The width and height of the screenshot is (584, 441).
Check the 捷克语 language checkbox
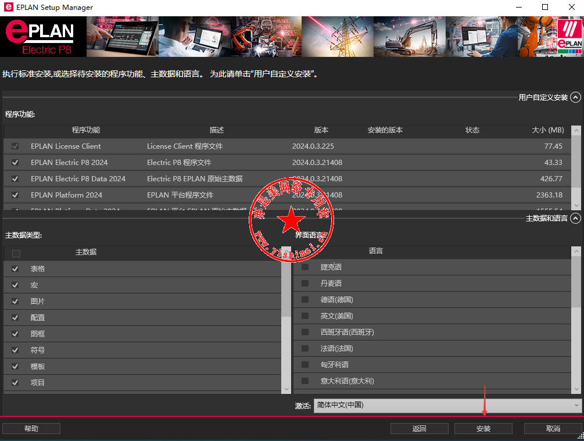(305, 267)
